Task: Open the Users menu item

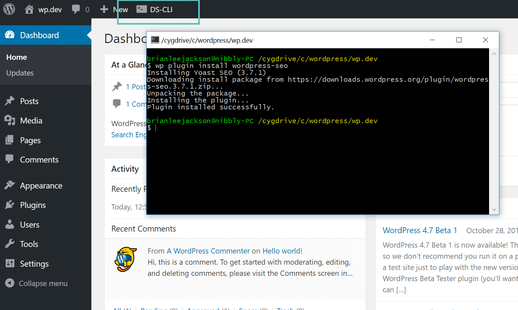Action: pos(30,225)
